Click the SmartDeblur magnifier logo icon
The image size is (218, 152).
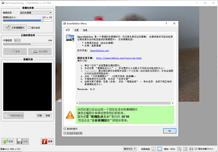click(70, 38)
